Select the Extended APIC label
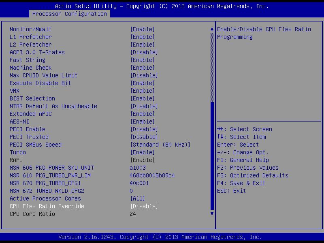The image size is (324, 243). [31, 114]
